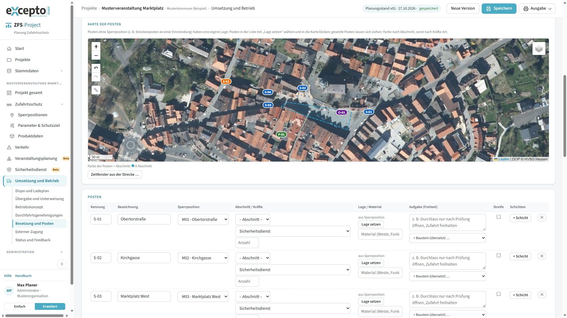Select the S-02 marker on the map

[x=303, y=88]
